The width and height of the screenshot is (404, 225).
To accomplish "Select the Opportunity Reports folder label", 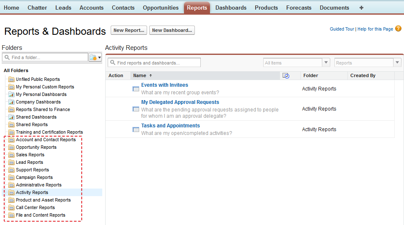I will (x=36, y=147).
